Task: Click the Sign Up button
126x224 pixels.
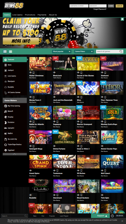Action: (119, 6)
